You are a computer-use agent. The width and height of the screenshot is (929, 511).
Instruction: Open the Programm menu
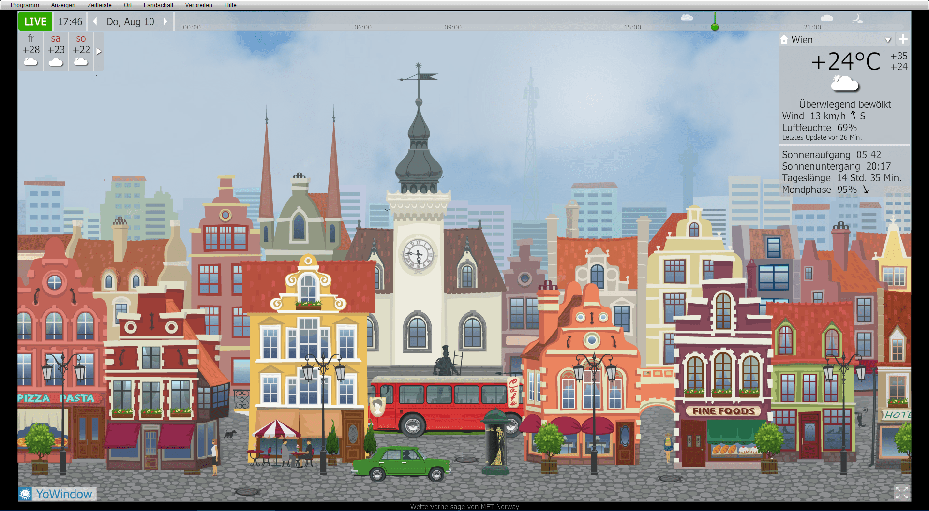25,5
